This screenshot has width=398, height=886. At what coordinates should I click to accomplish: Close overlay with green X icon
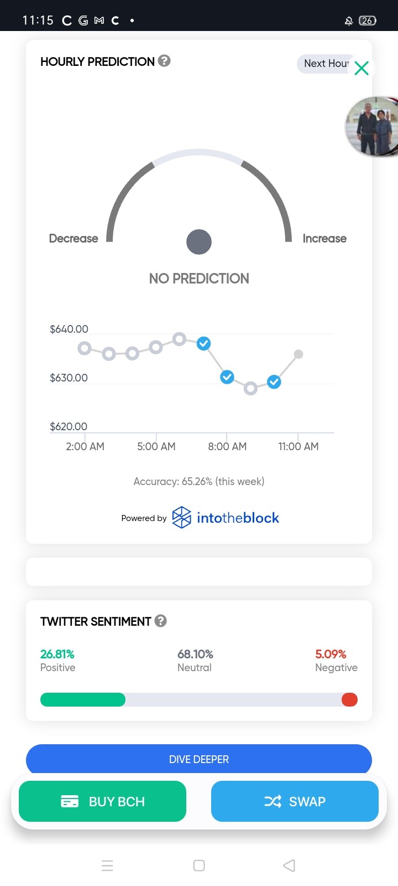point(362,68)
